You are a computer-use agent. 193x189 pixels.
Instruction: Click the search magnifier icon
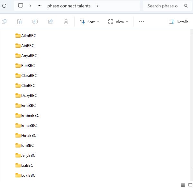pyautogui.click(x=186, y=6)
